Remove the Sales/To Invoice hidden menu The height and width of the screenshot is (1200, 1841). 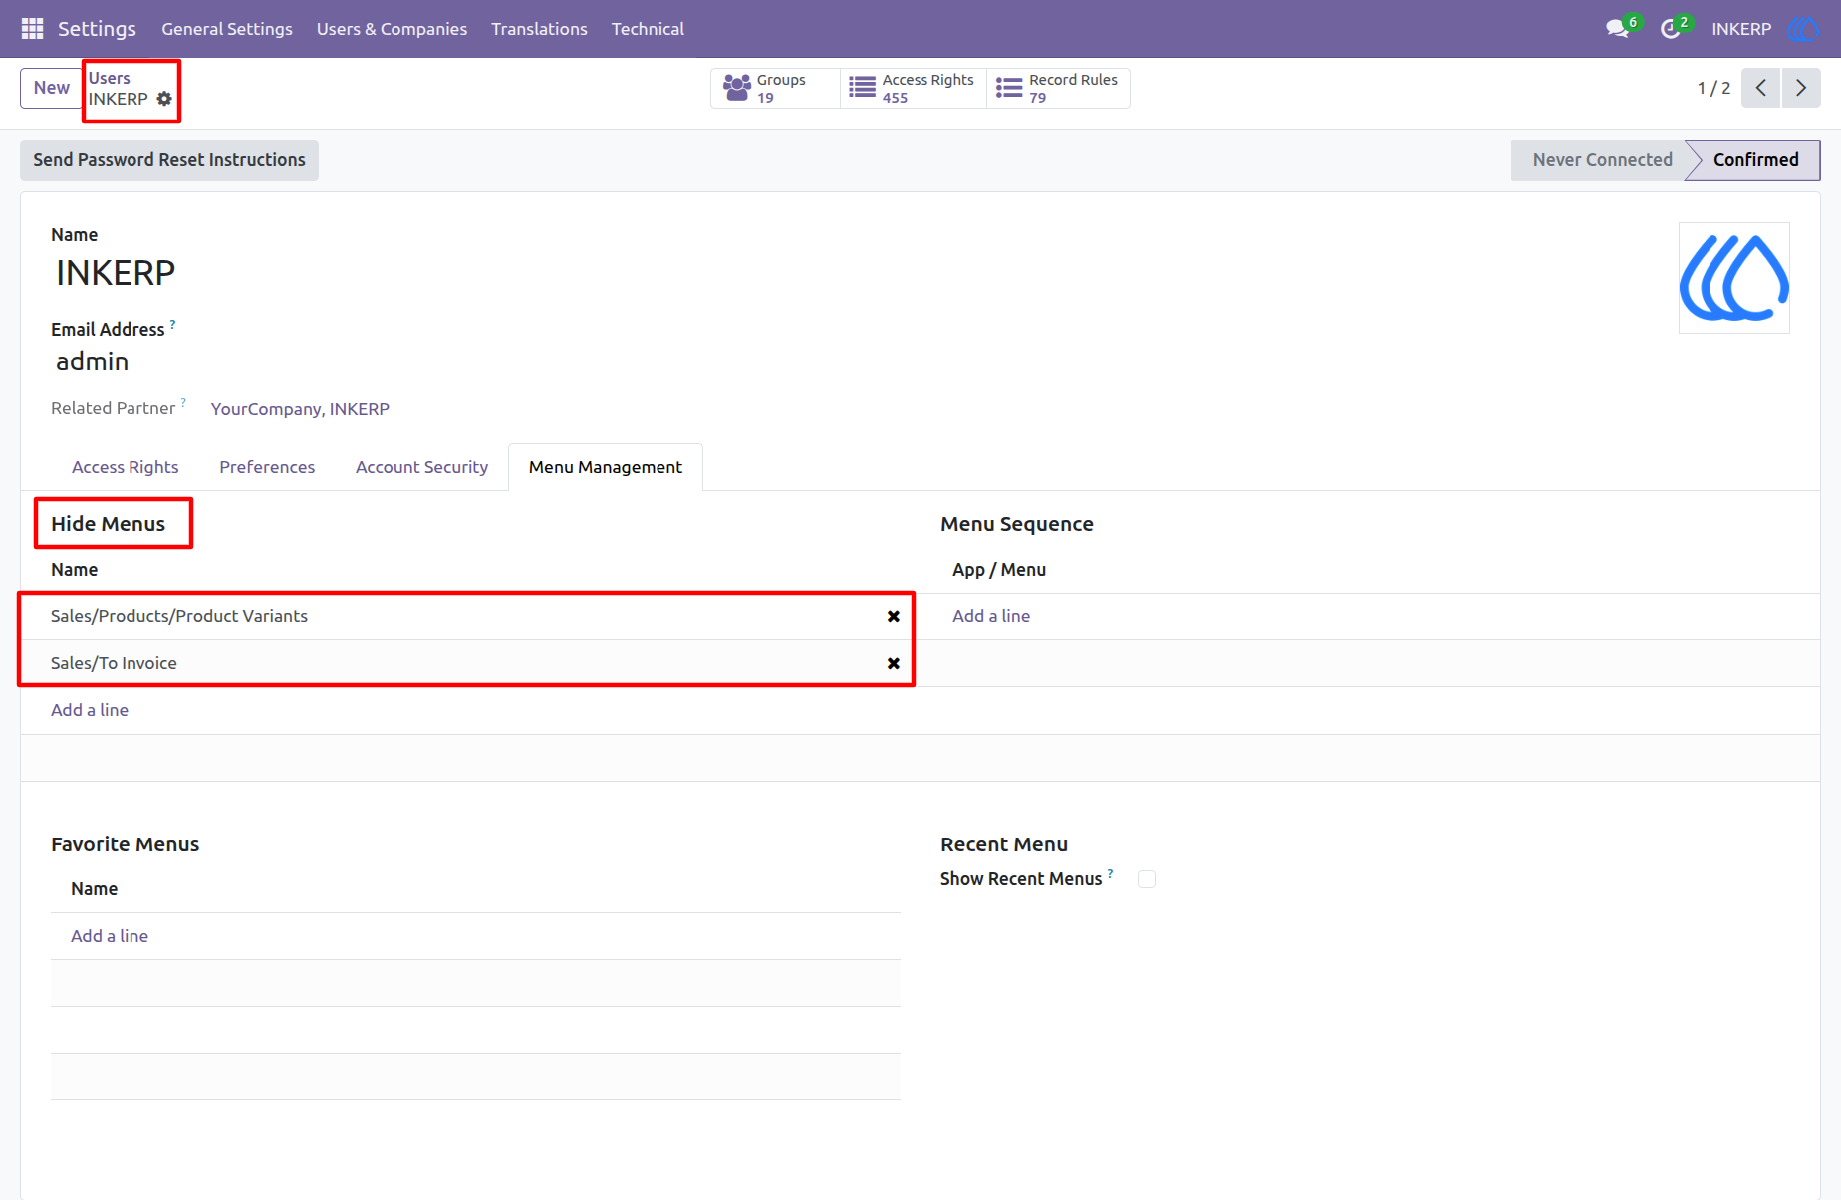pyautogui.click(x=894, y=663)
